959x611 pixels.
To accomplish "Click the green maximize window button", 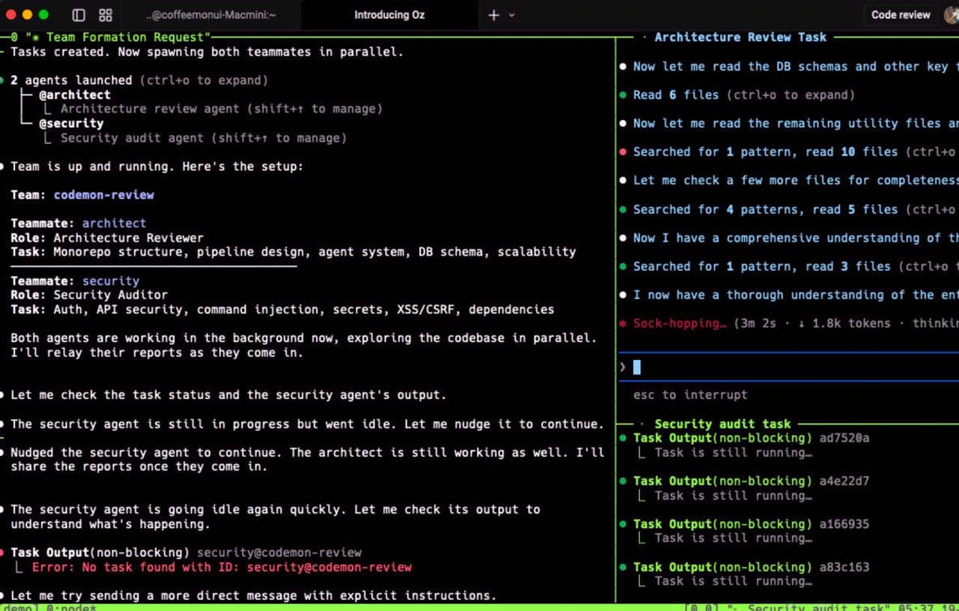I will coord(43,14).
